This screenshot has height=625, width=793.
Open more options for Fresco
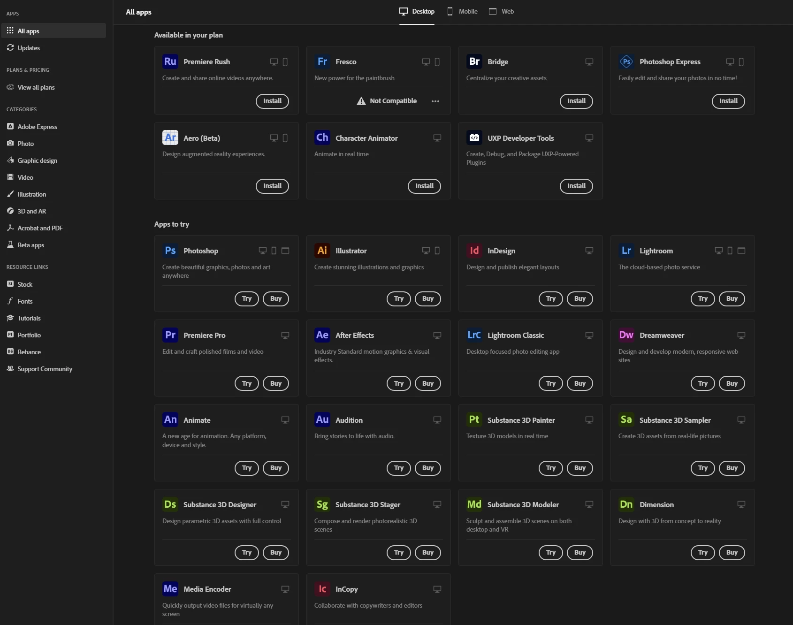[x=435, y=101]
